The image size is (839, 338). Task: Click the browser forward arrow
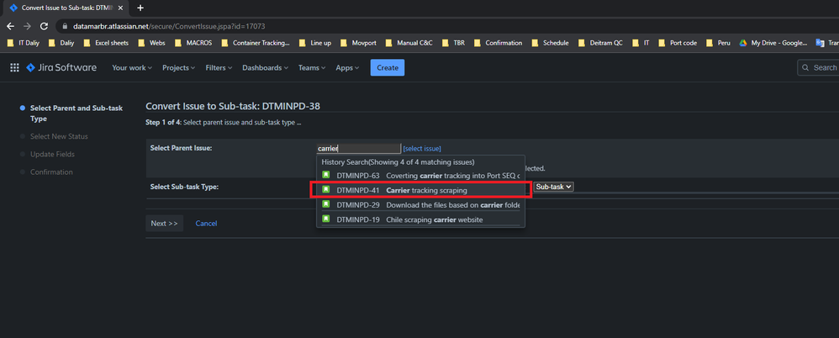click(x=27, y=26)
